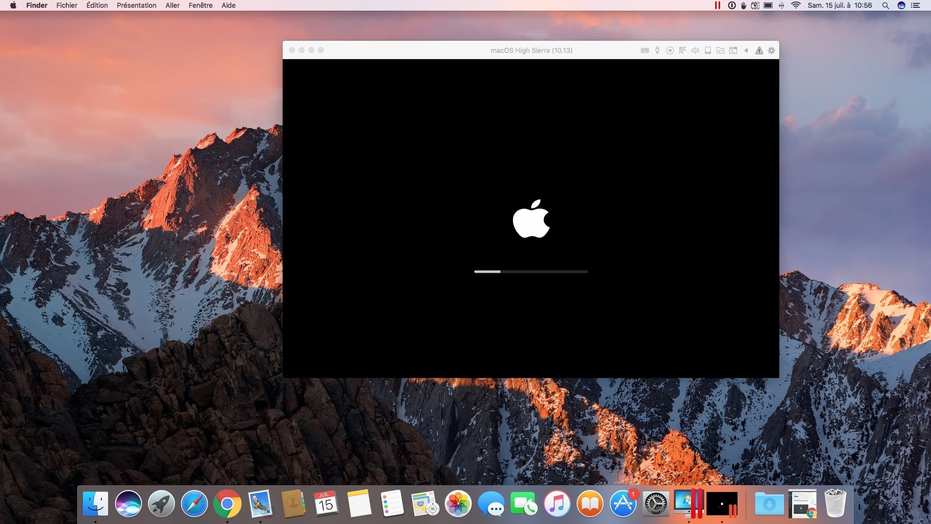Open the network adapter icon

[682, 50]
